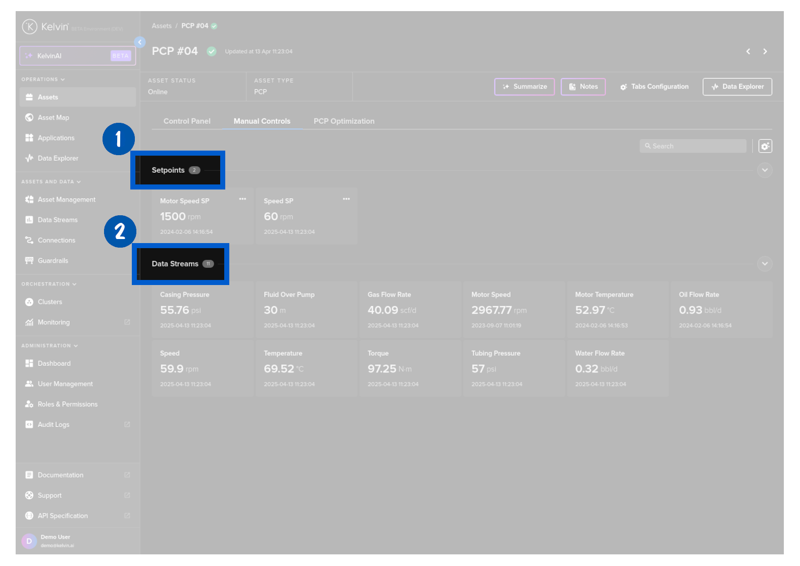Image resolution: width=800 pixels, height=566 pixels.
Task: Open the Asset Map sidebar icon
Action: tap(29, 117)
